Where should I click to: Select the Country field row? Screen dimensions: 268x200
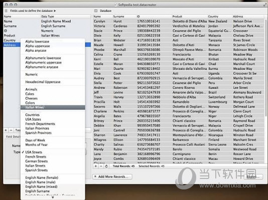pyautogui.click(x=12, y=40)
